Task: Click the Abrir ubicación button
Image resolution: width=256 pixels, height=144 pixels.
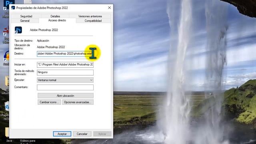Action: click(66, 96)
